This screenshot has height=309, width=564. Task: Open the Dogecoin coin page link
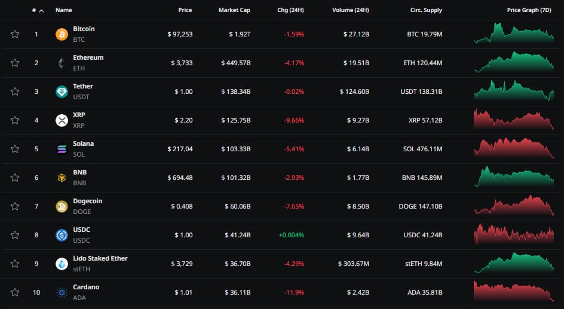tap(87, 201)
